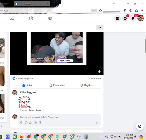
Task: Open commenter name Calista Anggraini
Action: coord(28,92)
